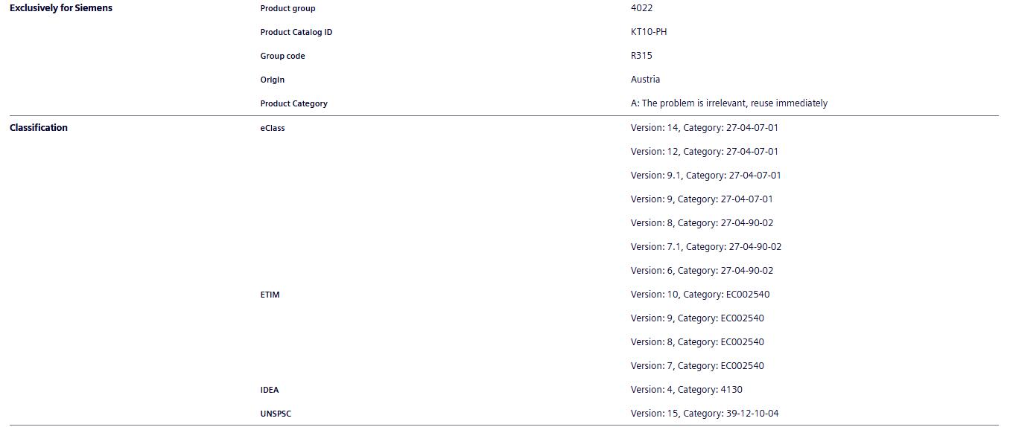Click the 'Product Category' label
This screenshot has width=1013, height=427.
tap(293, 104)
